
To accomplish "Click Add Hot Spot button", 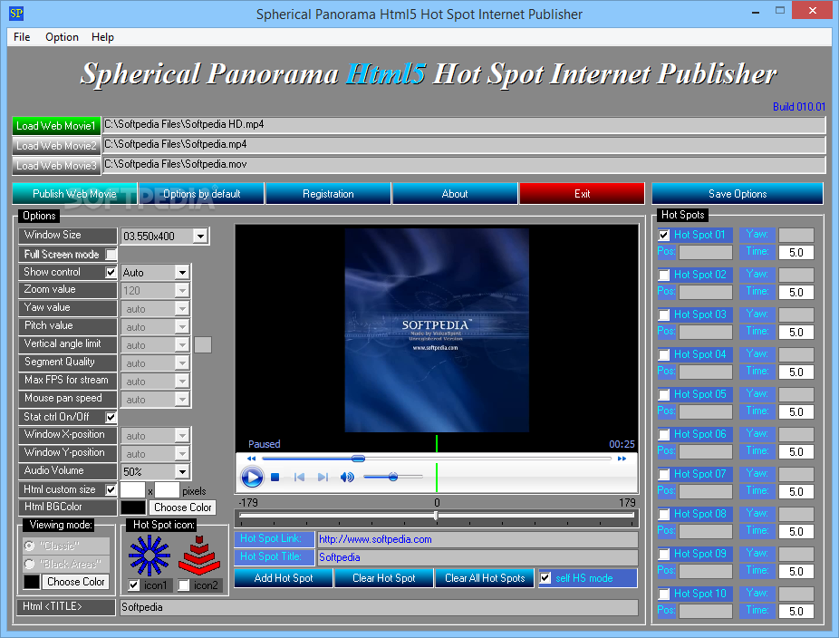I will 284,578.
